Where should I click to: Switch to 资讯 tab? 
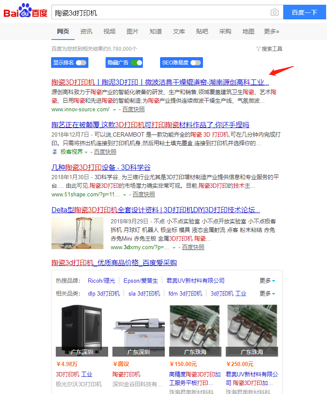86,31
